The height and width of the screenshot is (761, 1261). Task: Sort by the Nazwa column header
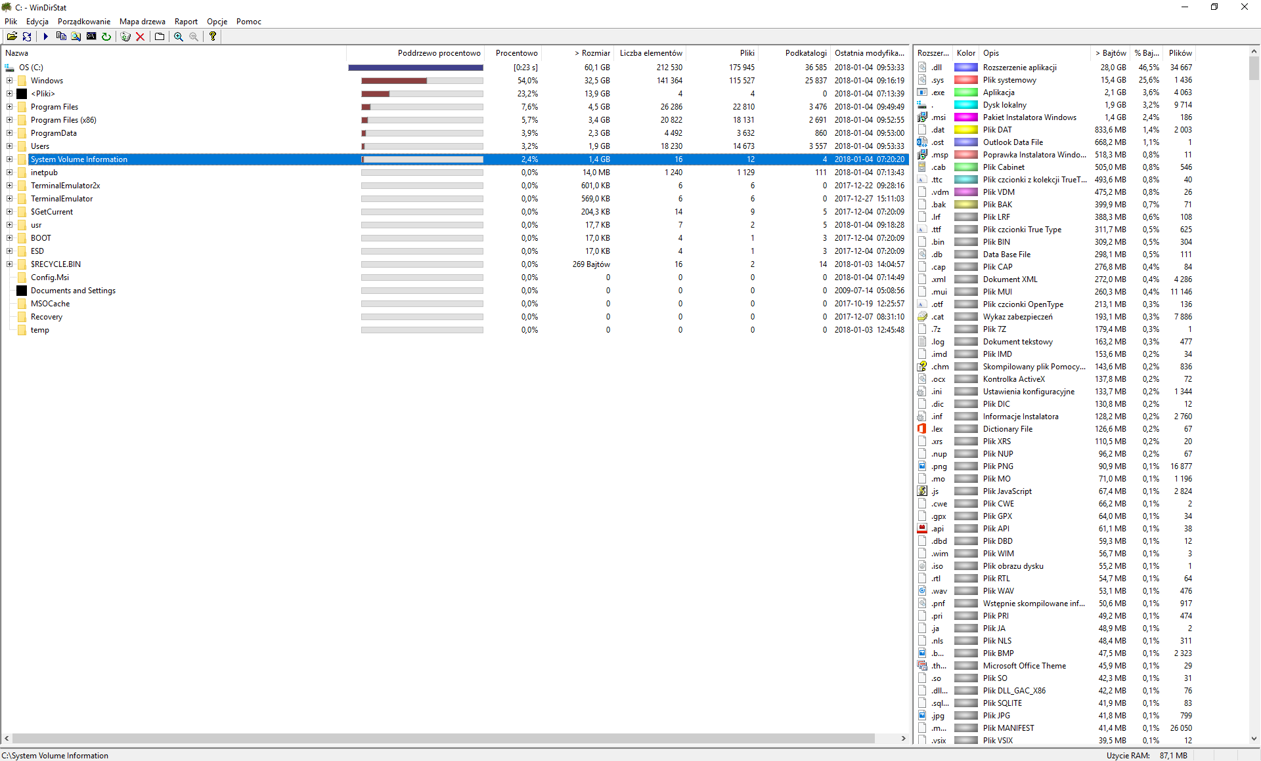pyautogui.click(x=173, y=53)
